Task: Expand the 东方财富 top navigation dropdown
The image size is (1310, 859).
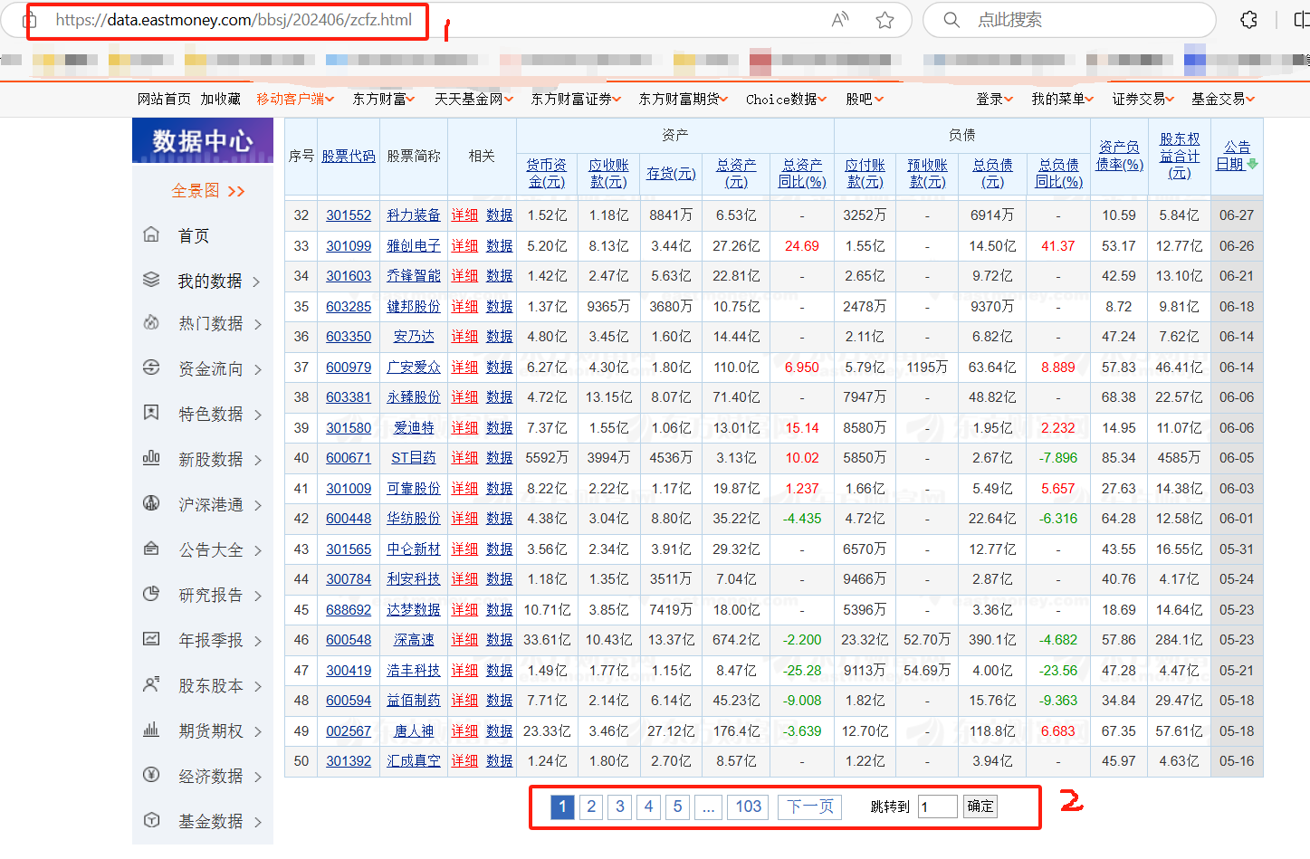Action: [x=384, y=99]
